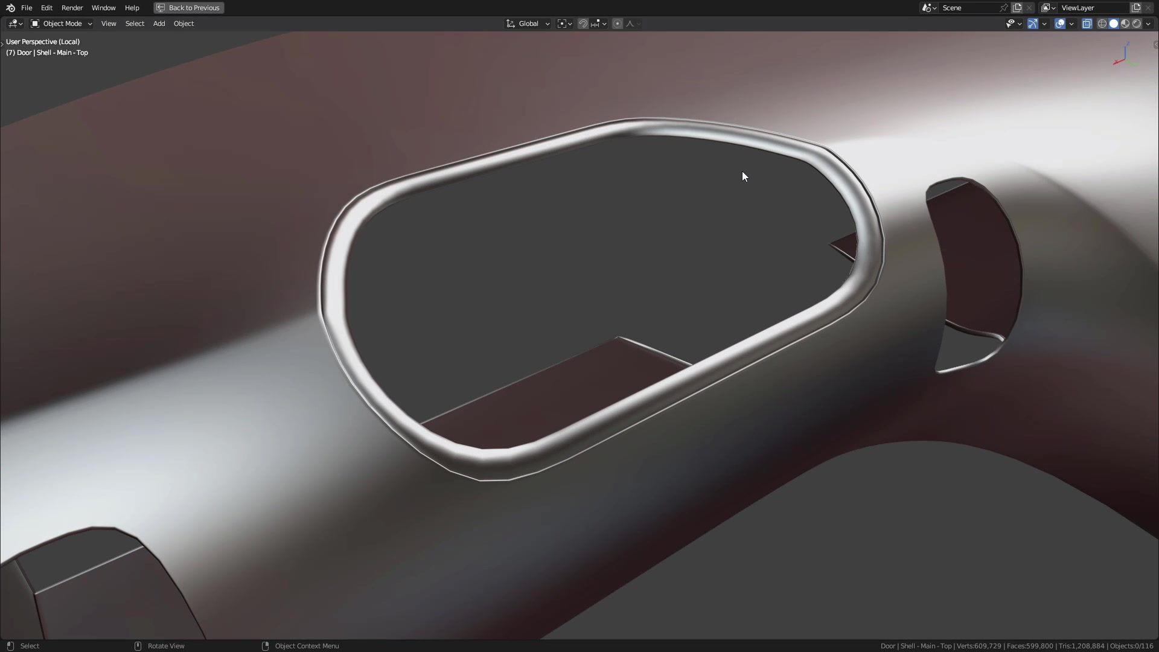Open the editor type selector
Image resolution: width=1159 pixels, height=652 pixels.
pos(15,24)
